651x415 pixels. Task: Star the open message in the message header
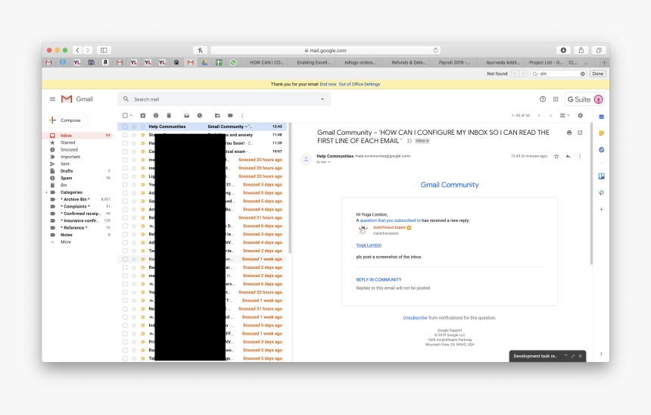point(556,156)
